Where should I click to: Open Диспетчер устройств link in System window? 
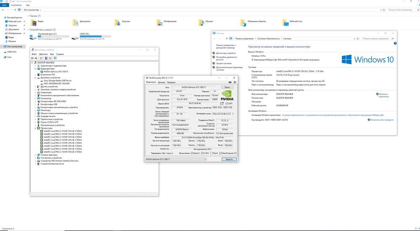[226, 53]
